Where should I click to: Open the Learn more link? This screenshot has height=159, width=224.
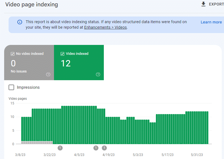click(211, 22)
